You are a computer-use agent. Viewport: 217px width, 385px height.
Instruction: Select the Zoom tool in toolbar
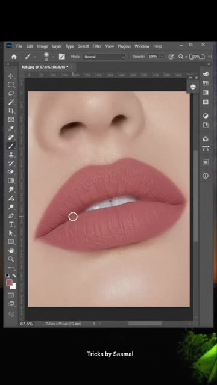point(11,259)
